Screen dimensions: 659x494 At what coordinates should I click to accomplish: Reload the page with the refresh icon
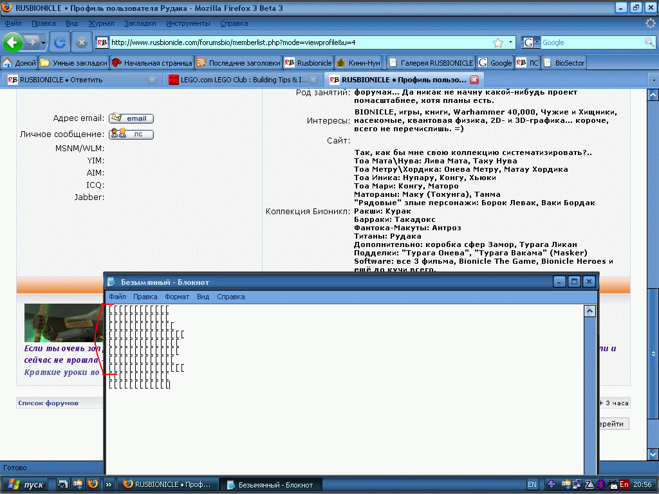pyautogui.click(x=60, y=42)
